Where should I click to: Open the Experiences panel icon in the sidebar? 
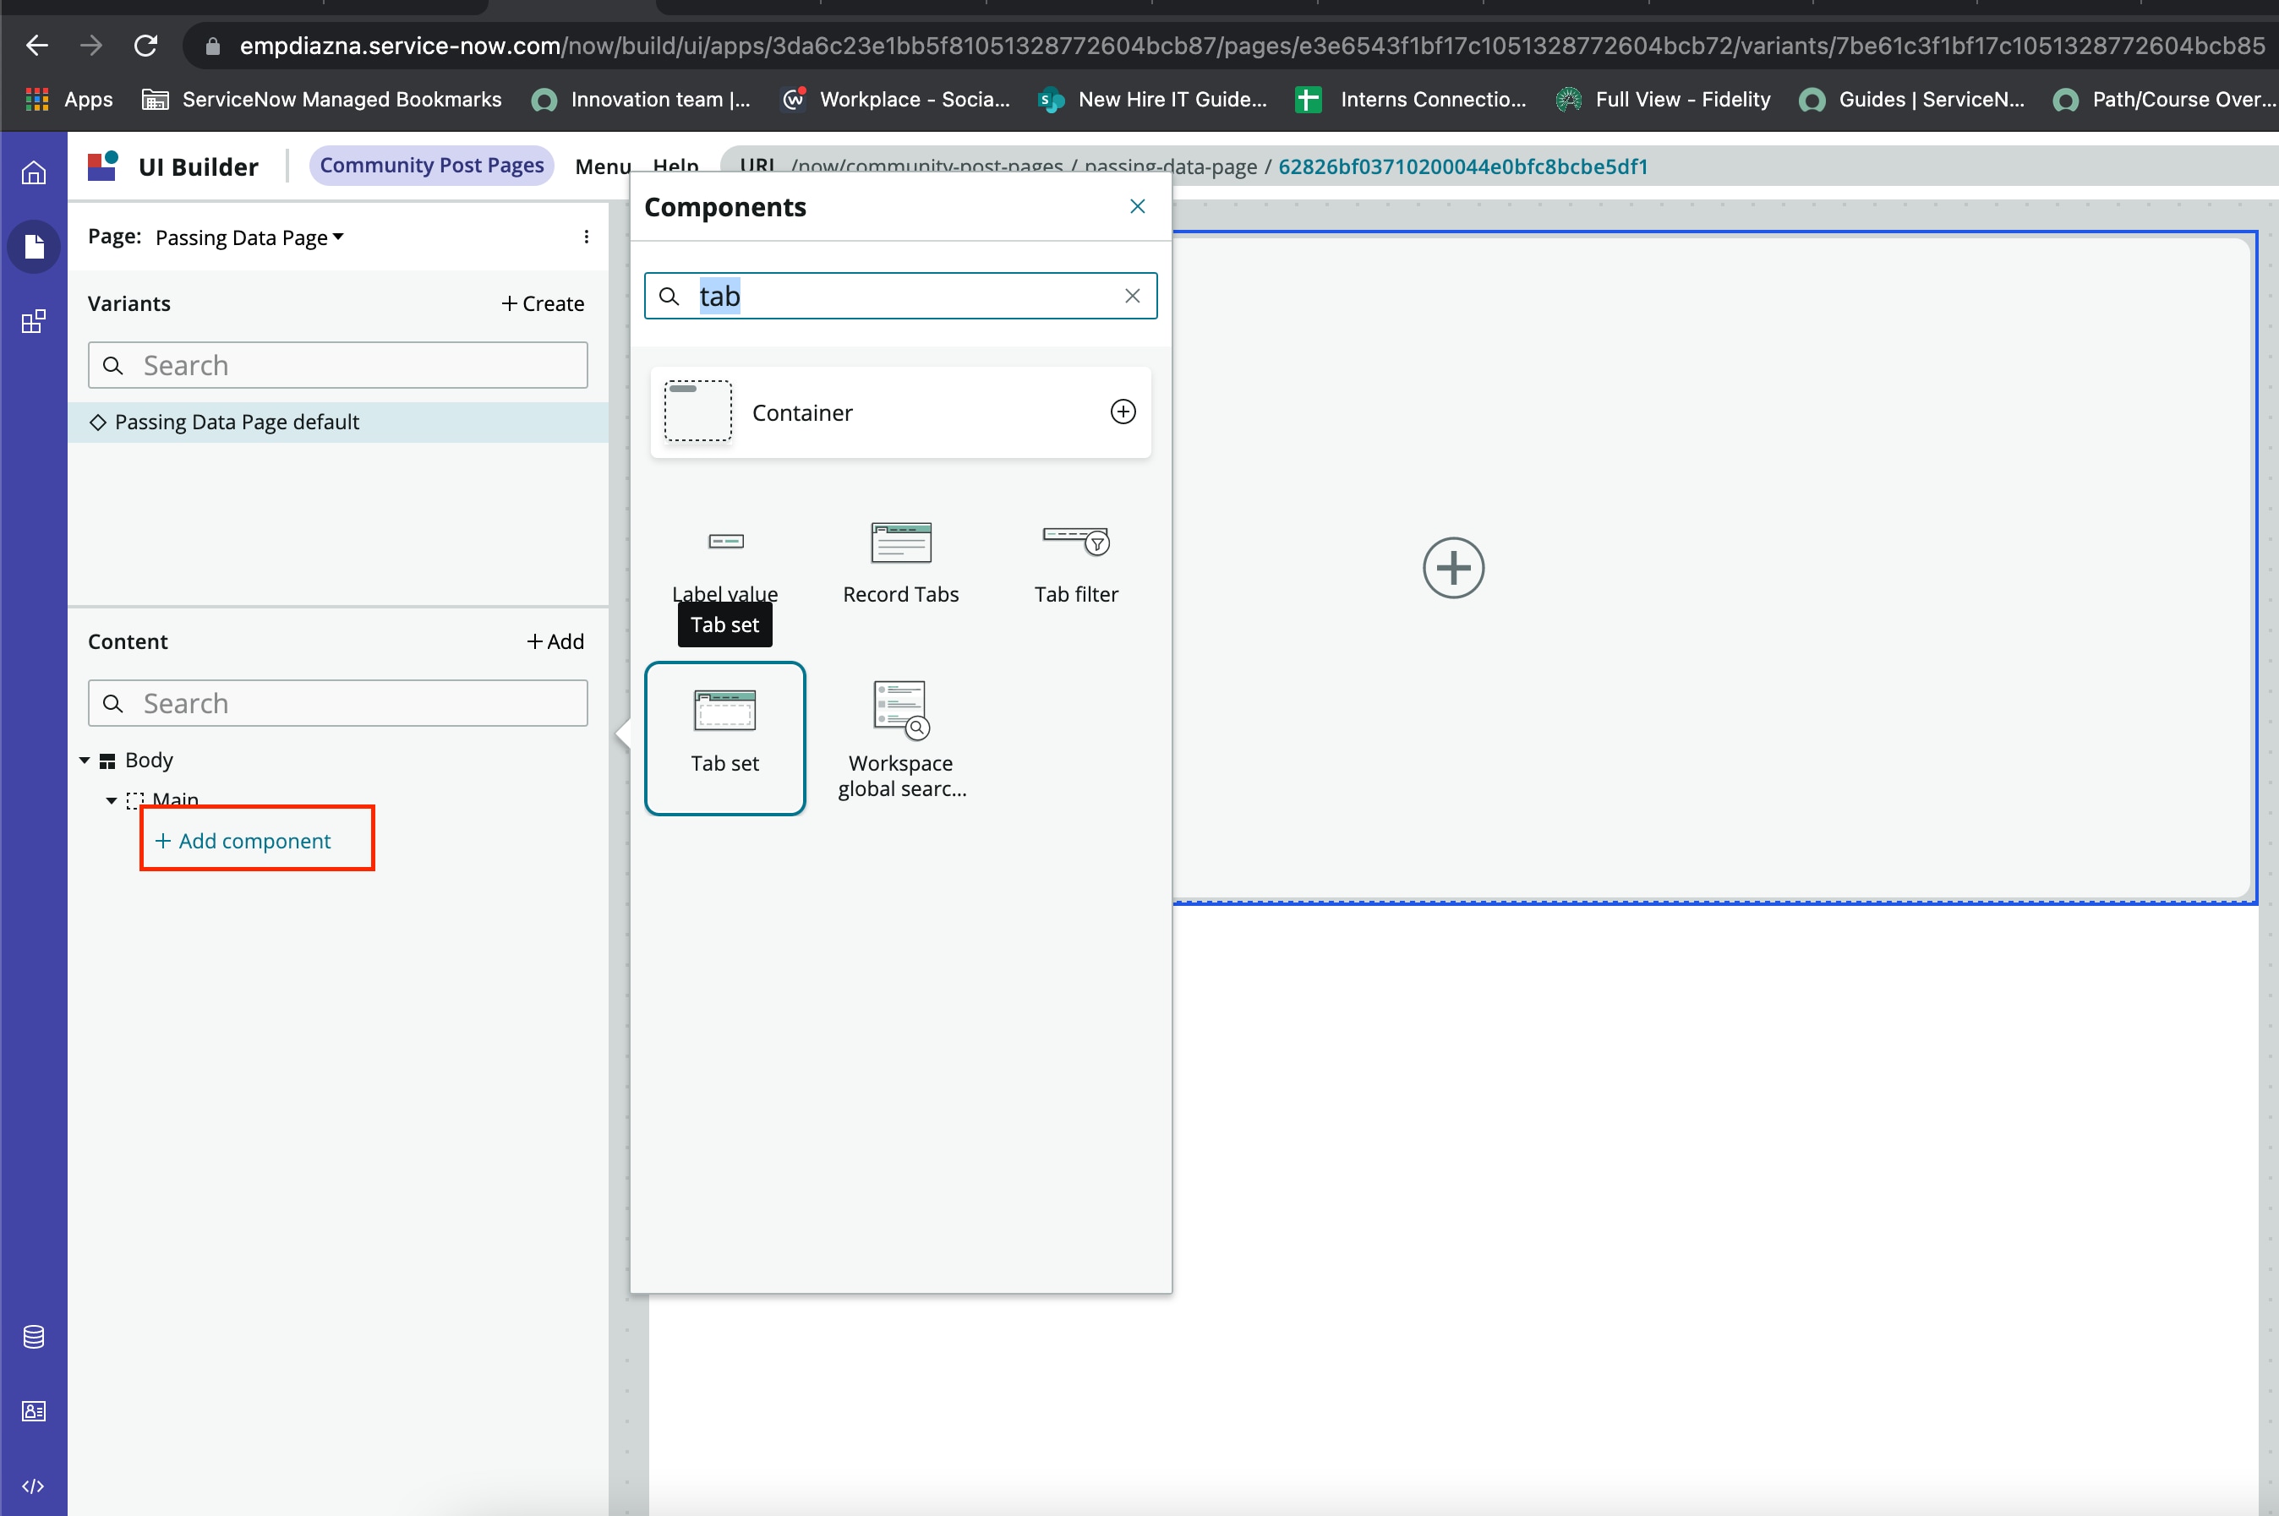pos(33,321)
